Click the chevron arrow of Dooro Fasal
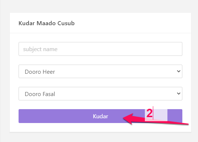 pyautogui.click(x=179, y=93)
